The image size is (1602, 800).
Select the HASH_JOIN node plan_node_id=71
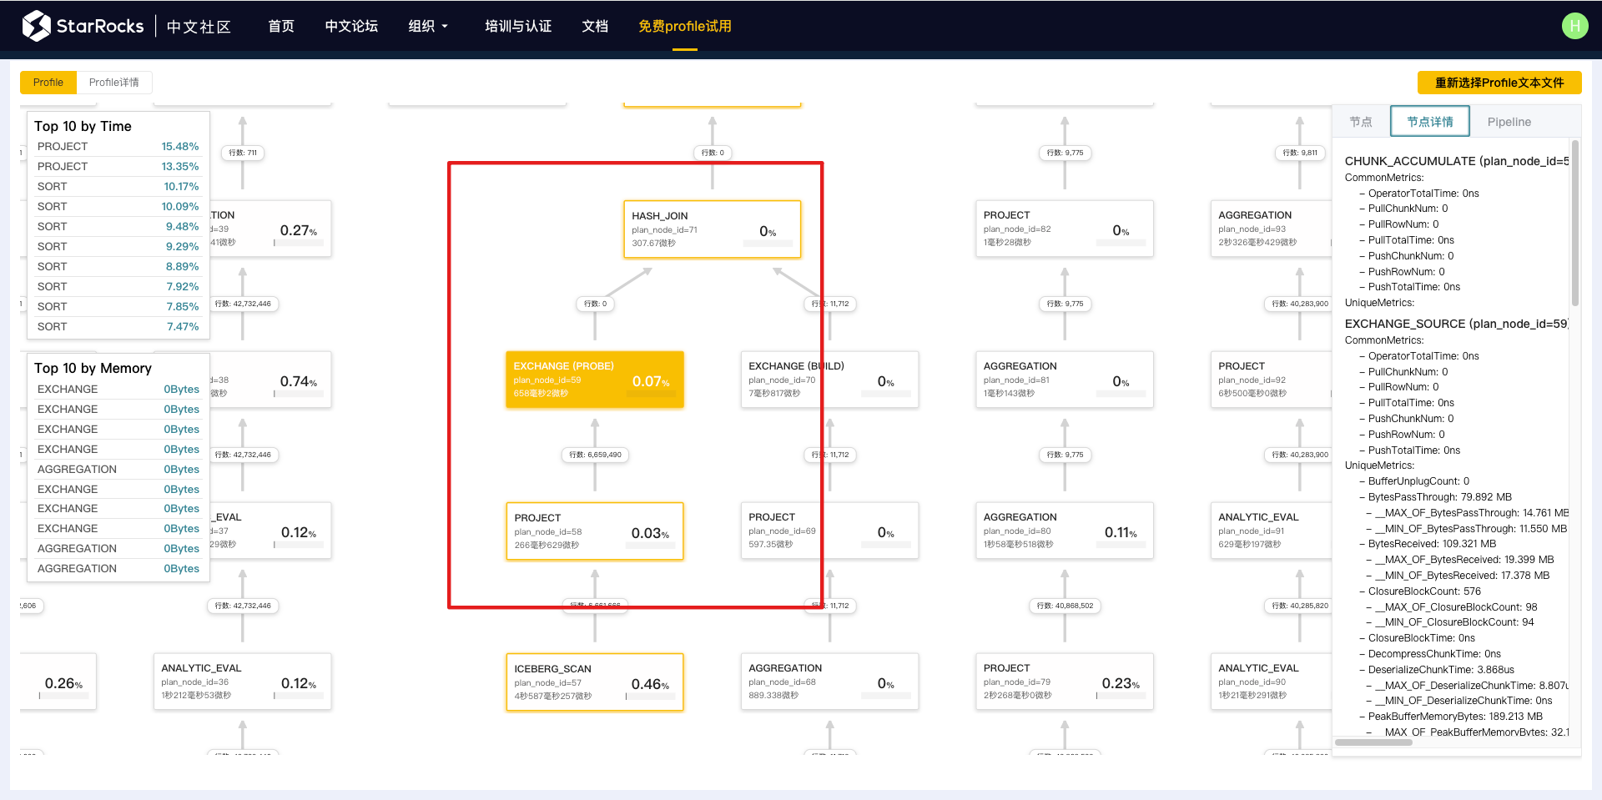(x=712, y=229)
